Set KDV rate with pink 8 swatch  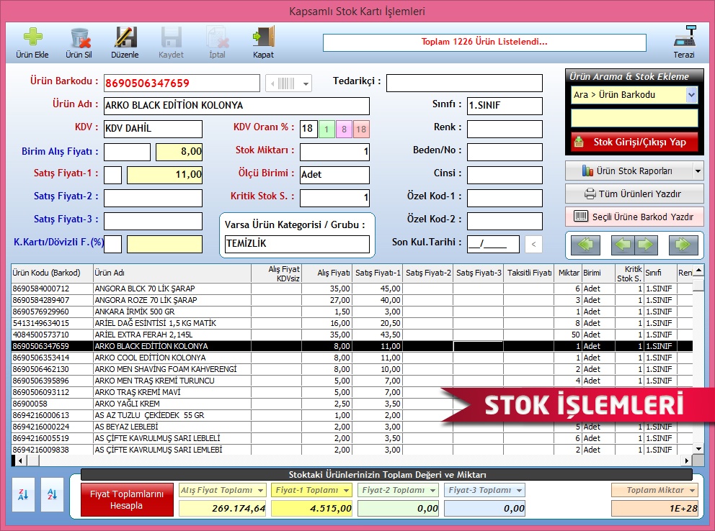point(344,130)
